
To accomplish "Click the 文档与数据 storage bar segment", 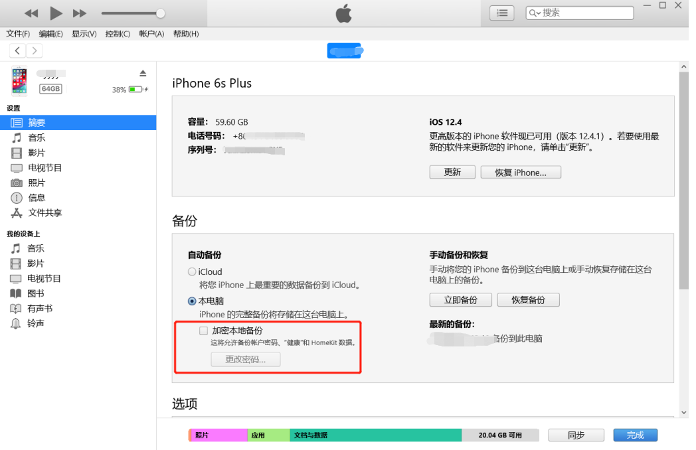I will (x=375, y=435).
